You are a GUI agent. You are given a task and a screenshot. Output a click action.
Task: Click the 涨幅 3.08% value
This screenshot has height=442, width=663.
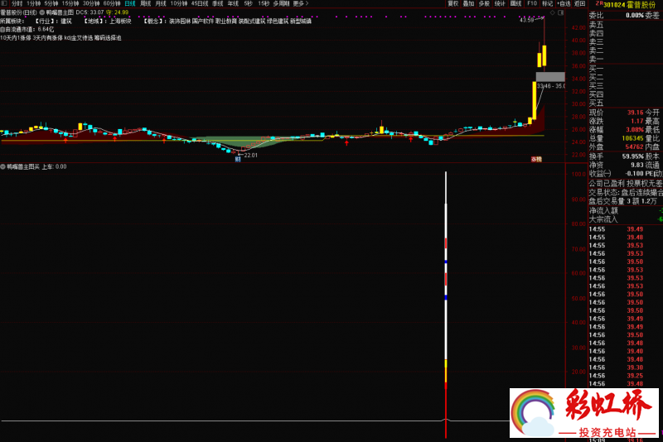click(635, 130)
